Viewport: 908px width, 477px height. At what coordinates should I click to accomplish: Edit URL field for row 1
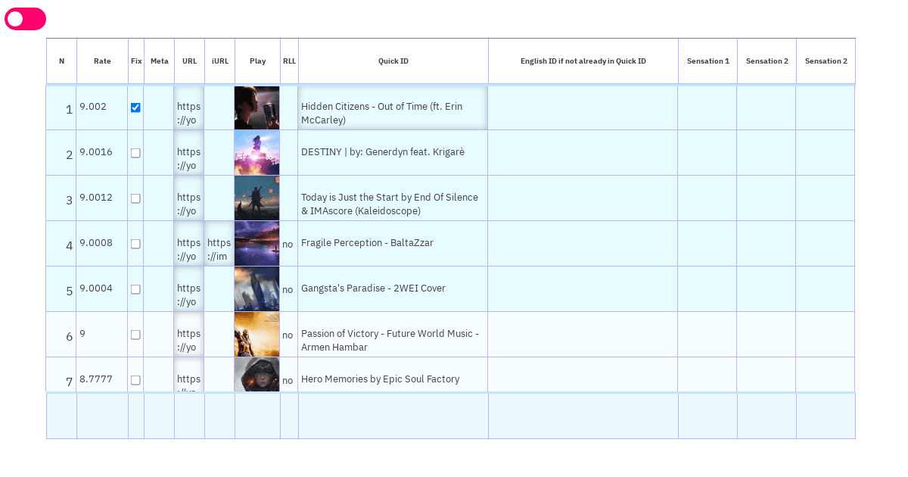(x=188, y=113)
